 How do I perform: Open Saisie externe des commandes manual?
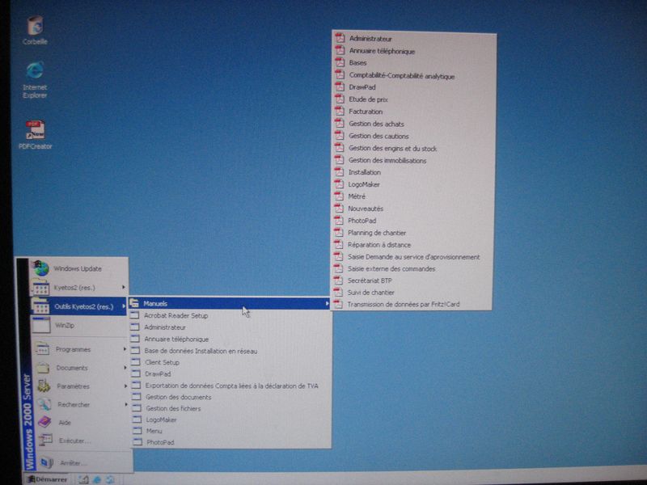(x=412, y=268)
